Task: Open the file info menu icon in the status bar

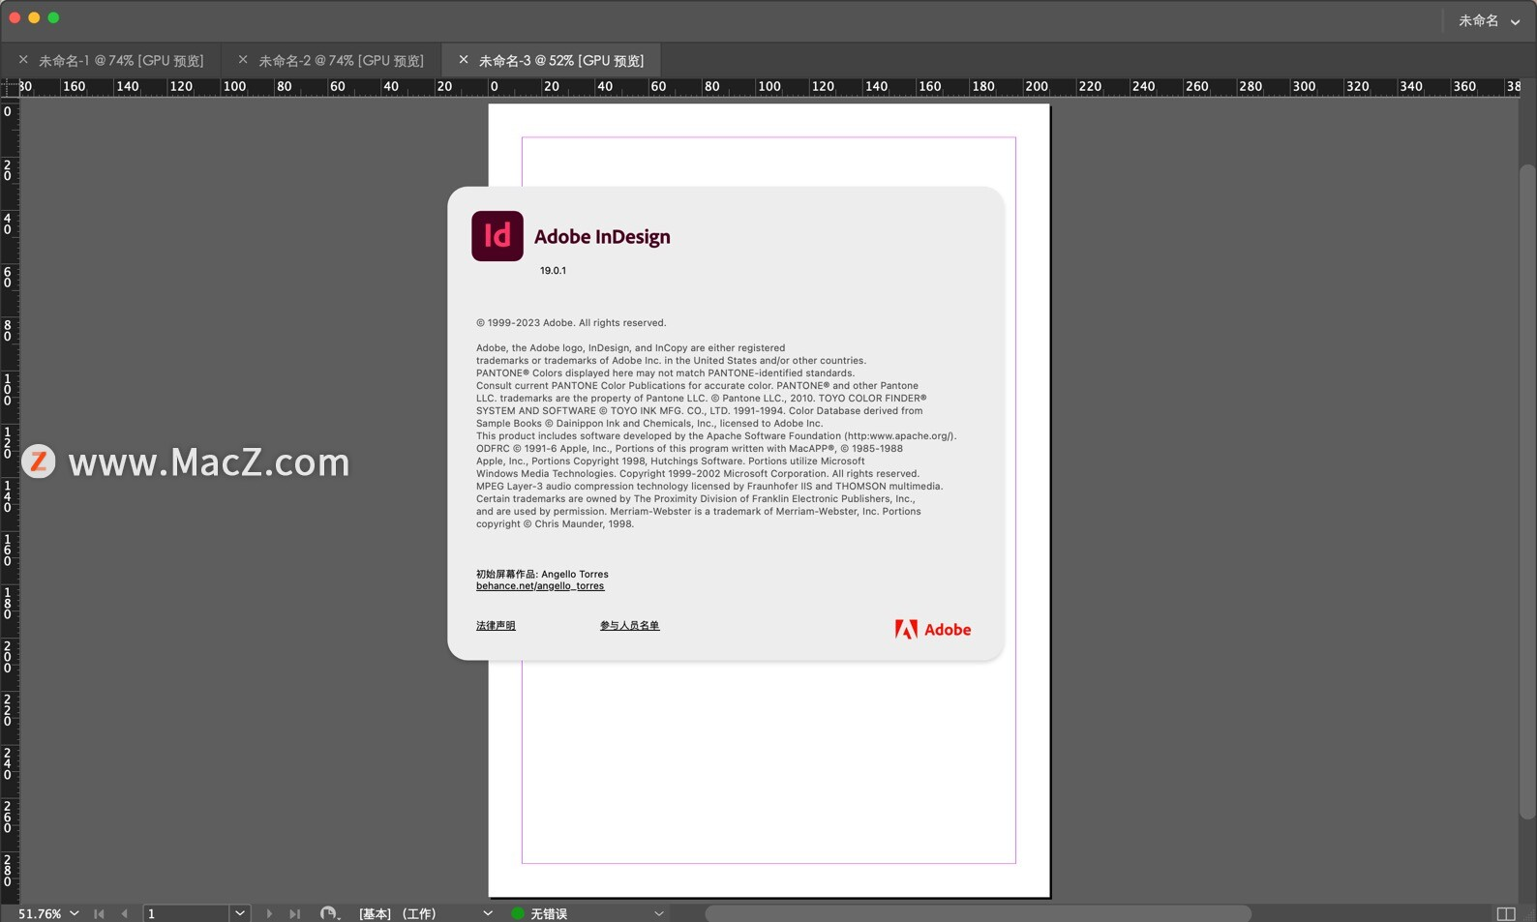Action: [330, 913]
